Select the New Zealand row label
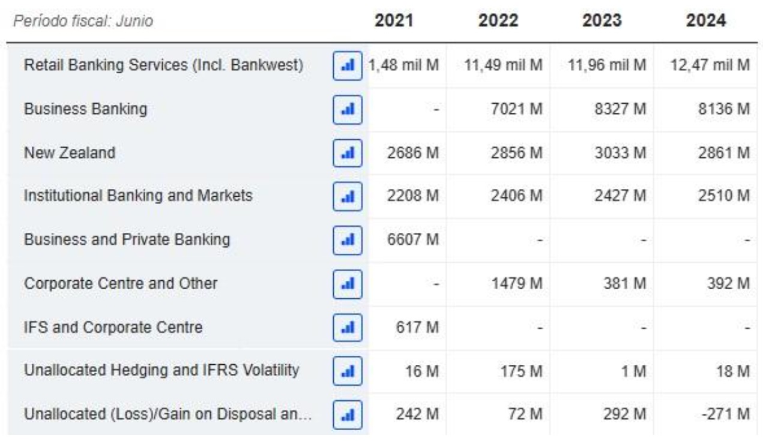Image resolution: width=763 pixels, height=441 pixels. (x=69, y=153)
